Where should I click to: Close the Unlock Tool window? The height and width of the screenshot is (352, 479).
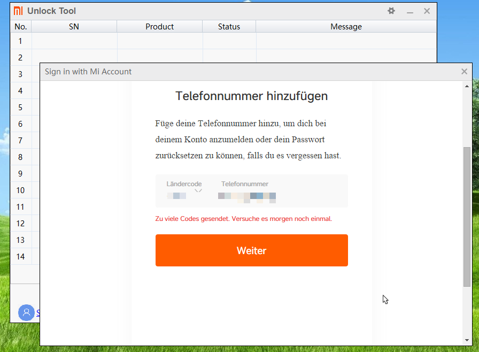(x=427, y=11)
